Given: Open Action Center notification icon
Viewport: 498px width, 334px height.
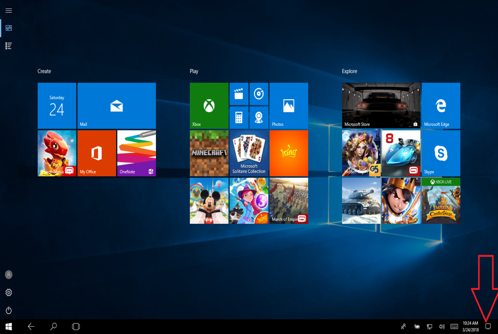Looking at the screenshot, I should tap(488, 326).
